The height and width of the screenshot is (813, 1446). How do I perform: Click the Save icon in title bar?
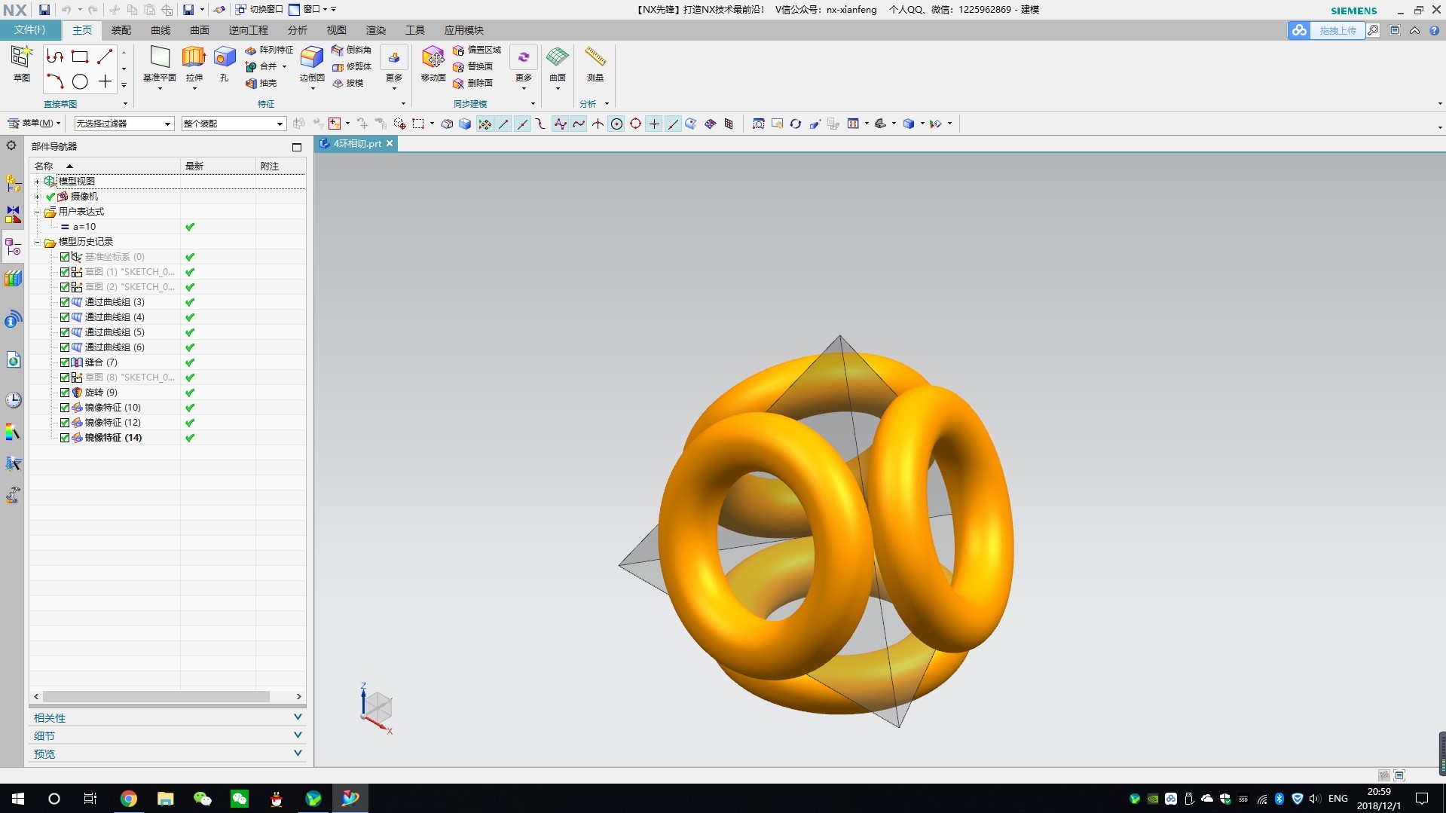click(44, 10)
